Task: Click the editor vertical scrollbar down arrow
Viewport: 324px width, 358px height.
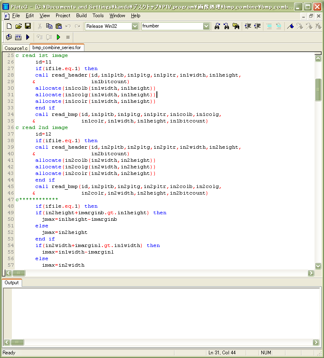Action: click(x=318, y=265)
